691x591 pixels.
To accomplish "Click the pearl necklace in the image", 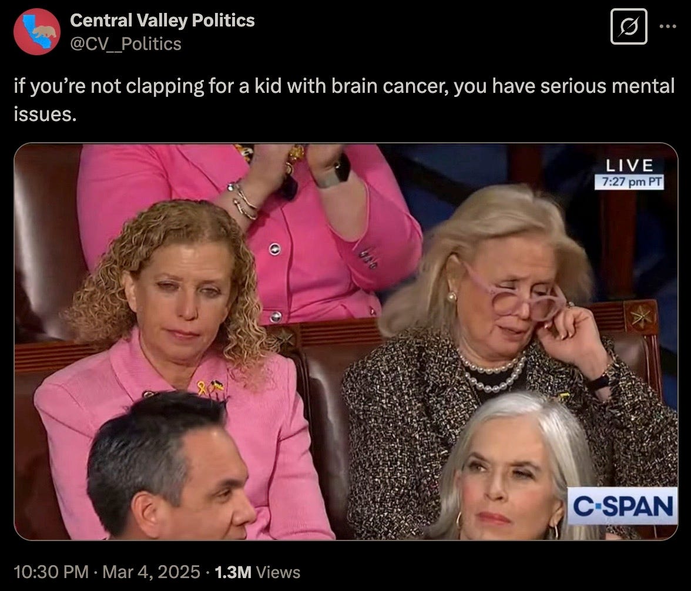I will [492, 373].
